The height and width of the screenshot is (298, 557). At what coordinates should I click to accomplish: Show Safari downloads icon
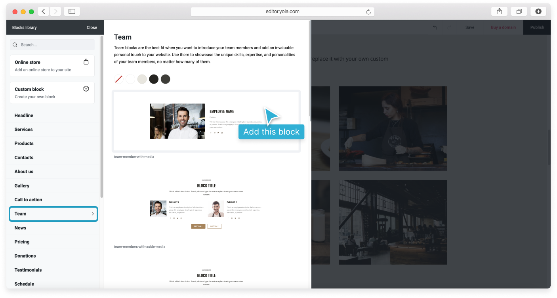point(538,11)
